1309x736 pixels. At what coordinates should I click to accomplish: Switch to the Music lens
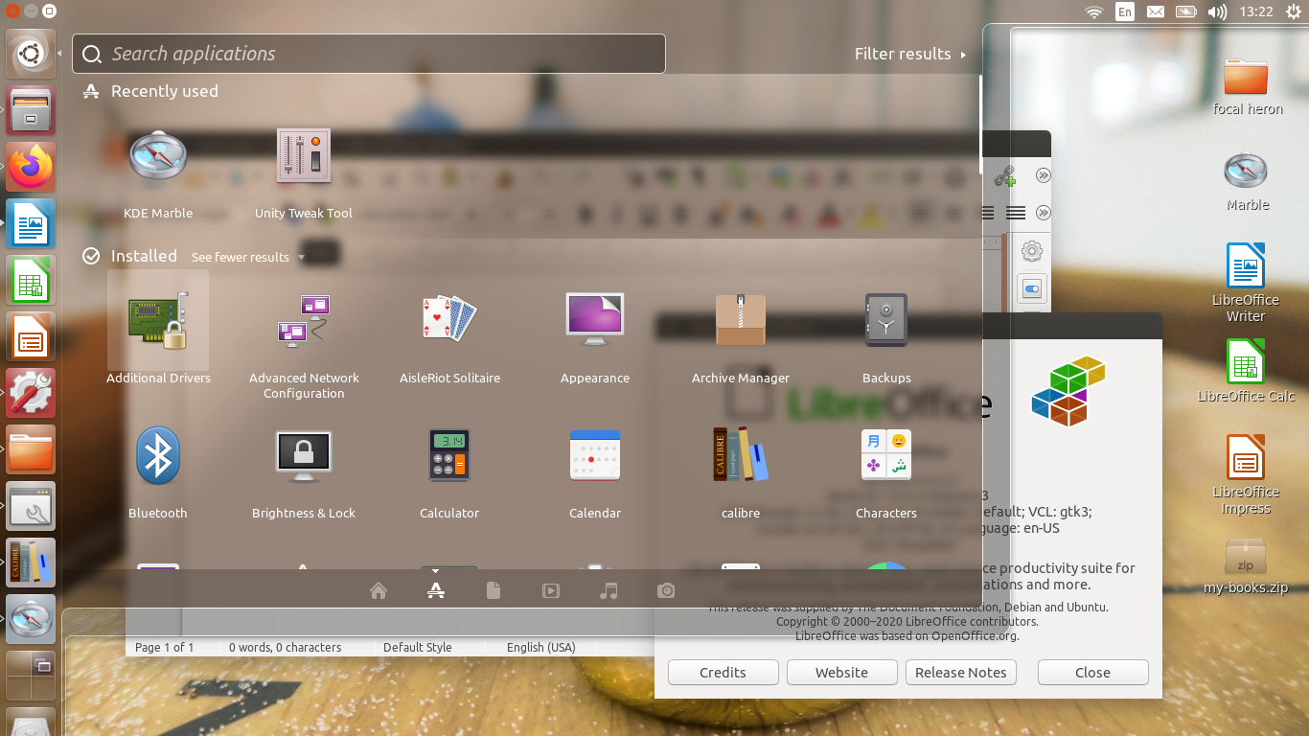[609, 590]
